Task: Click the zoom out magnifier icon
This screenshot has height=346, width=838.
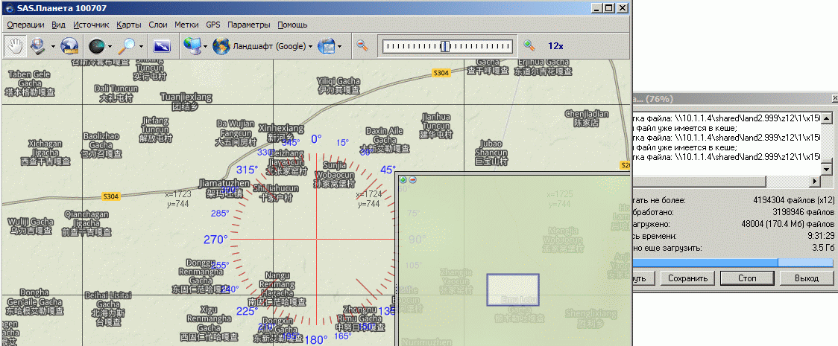Action: point(362,46)
